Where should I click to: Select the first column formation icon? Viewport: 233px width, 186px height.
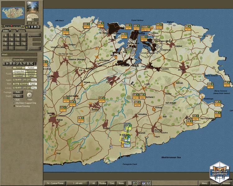[x=4, y=64]
